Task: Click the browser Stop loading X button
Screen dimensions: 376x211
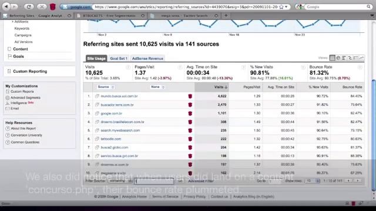Action: pyautogui.click(x=42, y=6)
